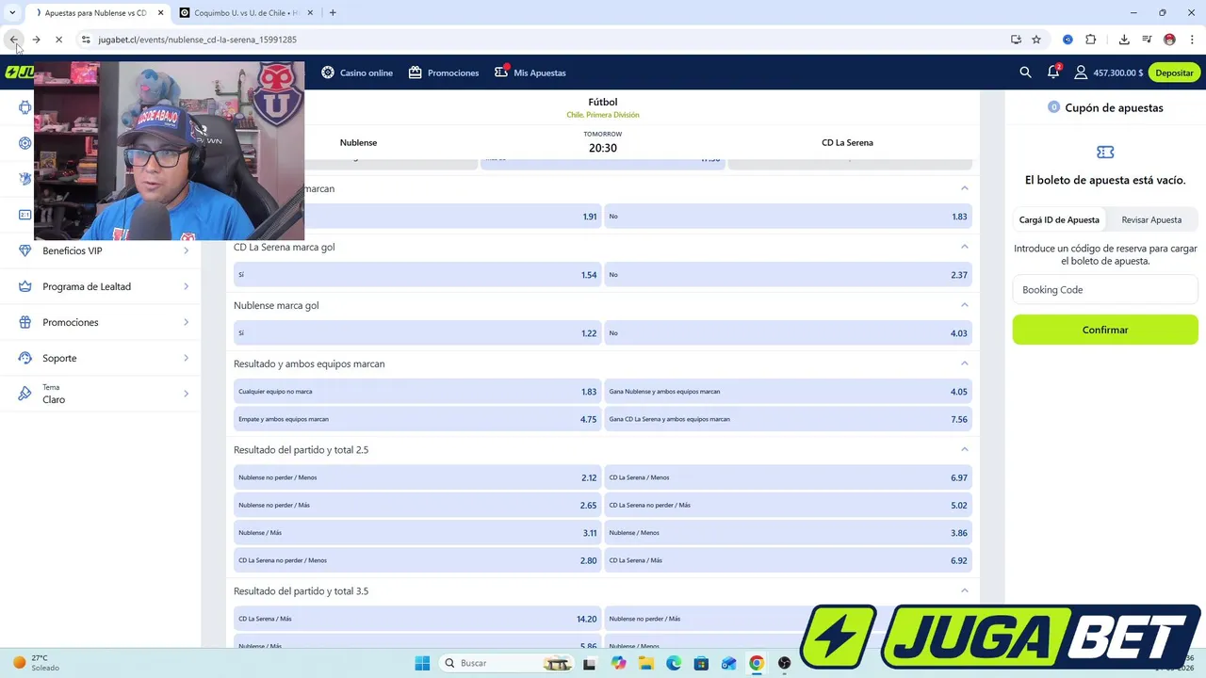Viewport: 1206px width, 678px height.
Task: Open Outlook from the taskbar
Action: (x=728, y=663)
